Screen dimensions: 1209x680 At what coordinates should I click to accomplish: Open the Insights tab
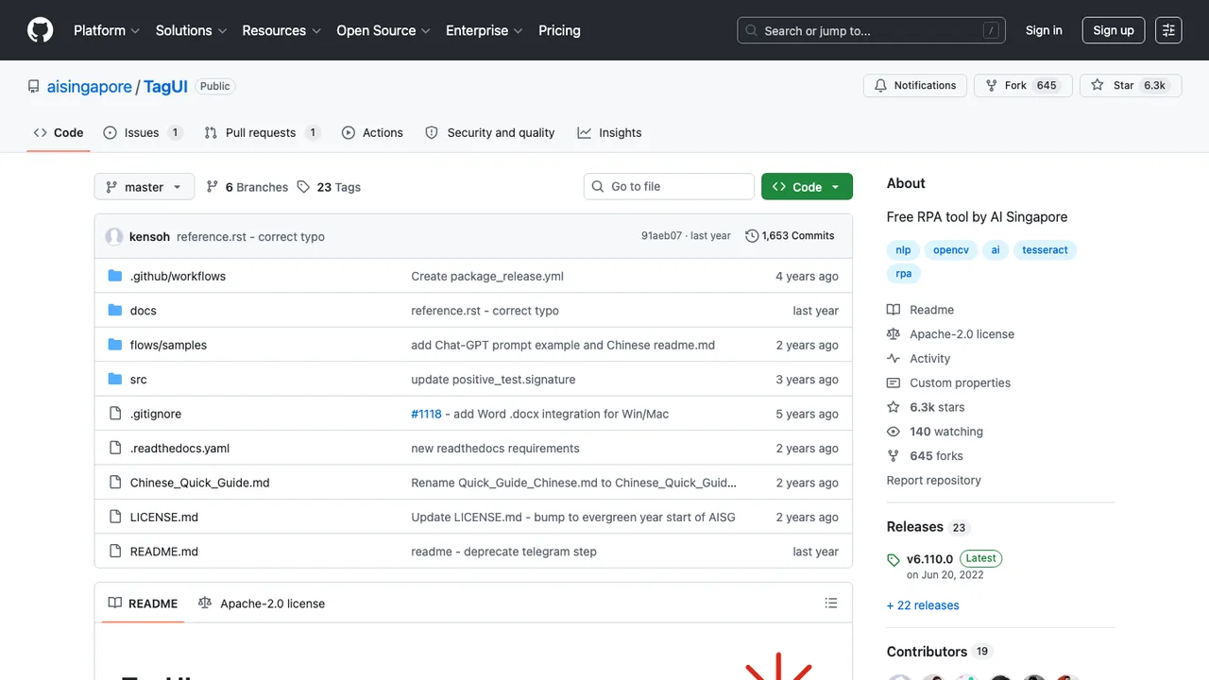(610, 132)
